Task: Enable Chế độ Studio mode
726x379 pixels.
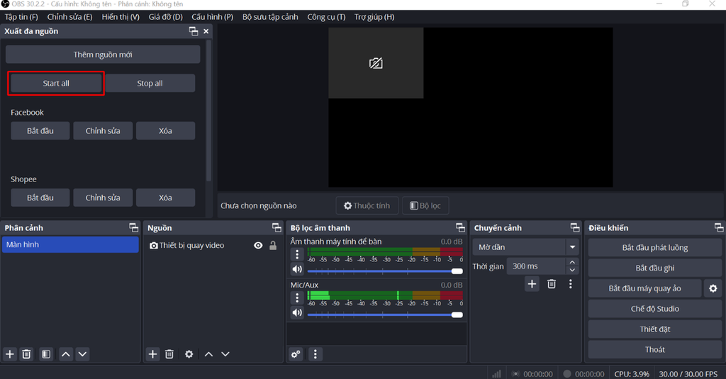Action: [654, 309]
